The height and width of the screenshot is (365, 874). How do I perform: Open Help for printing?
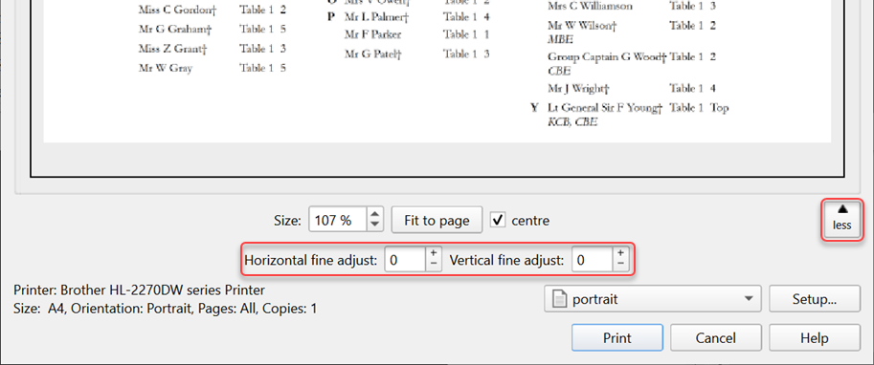pyautogui.click(x=815, y=337)
